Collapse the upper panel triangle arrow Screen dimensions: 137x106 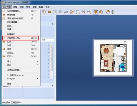pos(52,24)
